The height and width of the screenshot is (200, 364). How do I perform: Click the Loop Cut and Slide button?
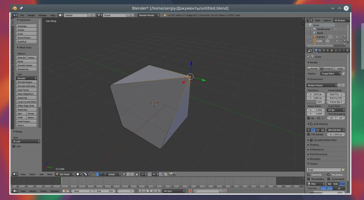[x=27, y=102]
